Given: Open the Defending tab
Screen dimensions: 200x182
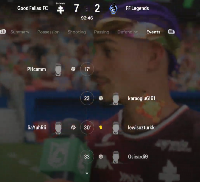Looking at the screenshot, I should coord(128,32).
